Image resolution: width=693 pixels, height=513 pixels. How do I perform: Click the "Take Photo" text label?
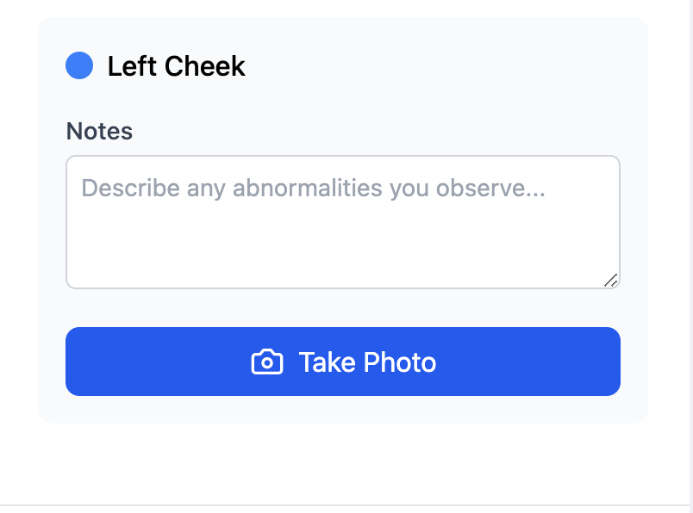pyautogui.click(x=367, y=362)
